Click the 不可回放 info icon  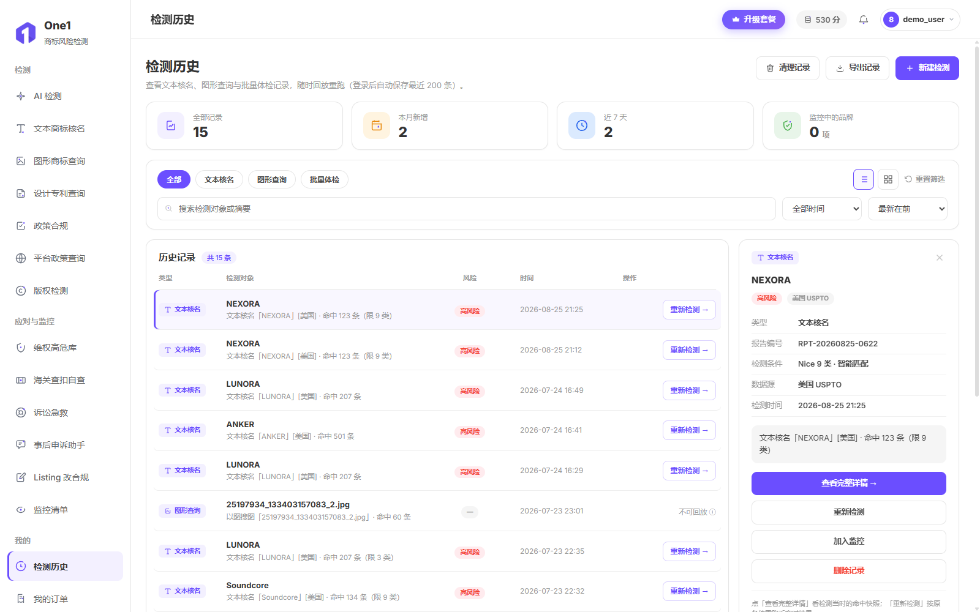tap(712, 512)
